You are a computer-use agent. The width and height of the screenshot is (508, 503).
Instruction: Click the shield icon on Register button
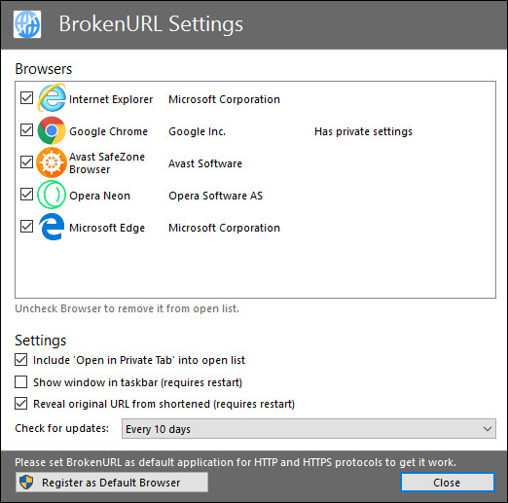click(x=26, y=483)
